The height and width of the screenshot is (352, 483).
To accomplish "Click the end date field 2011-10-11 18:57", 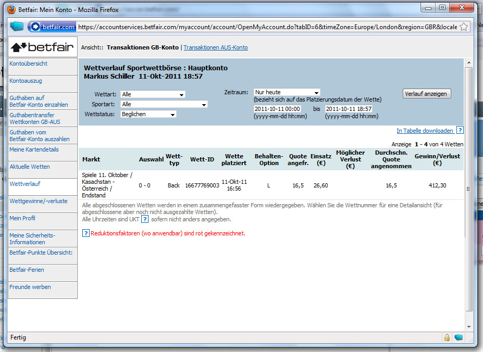I will 349,109.
